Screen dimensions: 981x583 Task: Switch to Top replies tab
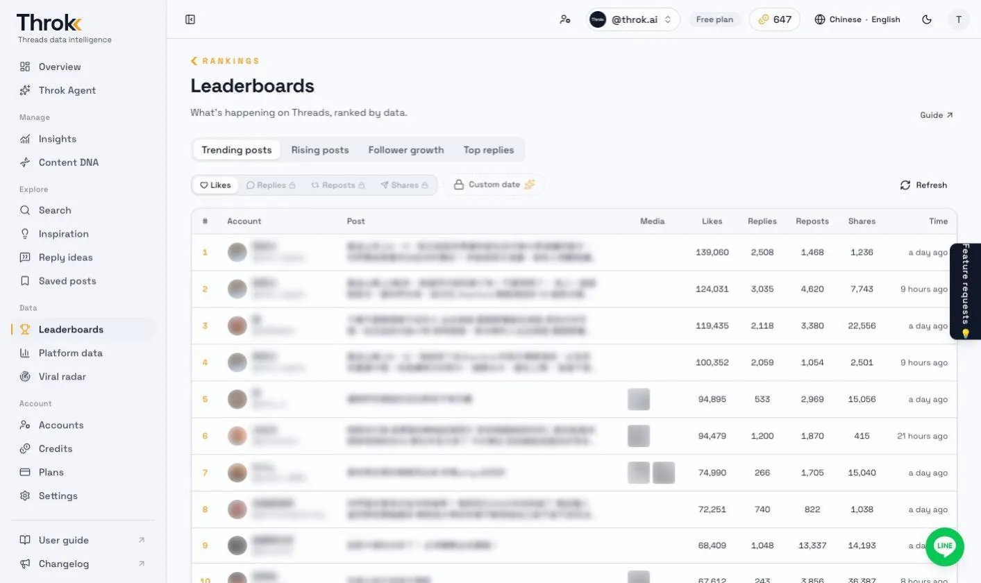pyautogui.click(x=489, y=150)
